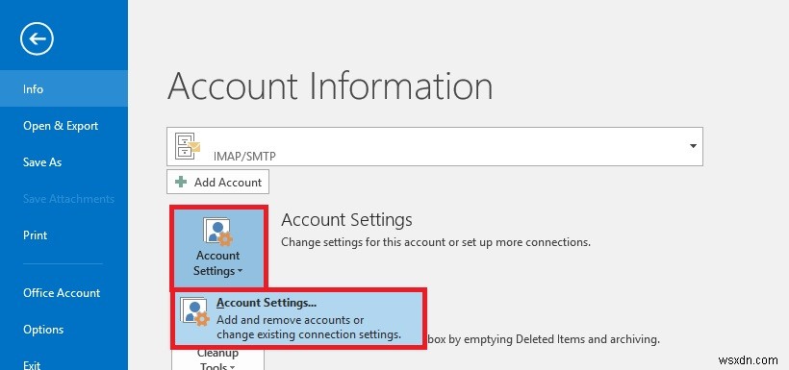
Task: Click the IMAP/SMTP label text
Action: pos(244,157)
